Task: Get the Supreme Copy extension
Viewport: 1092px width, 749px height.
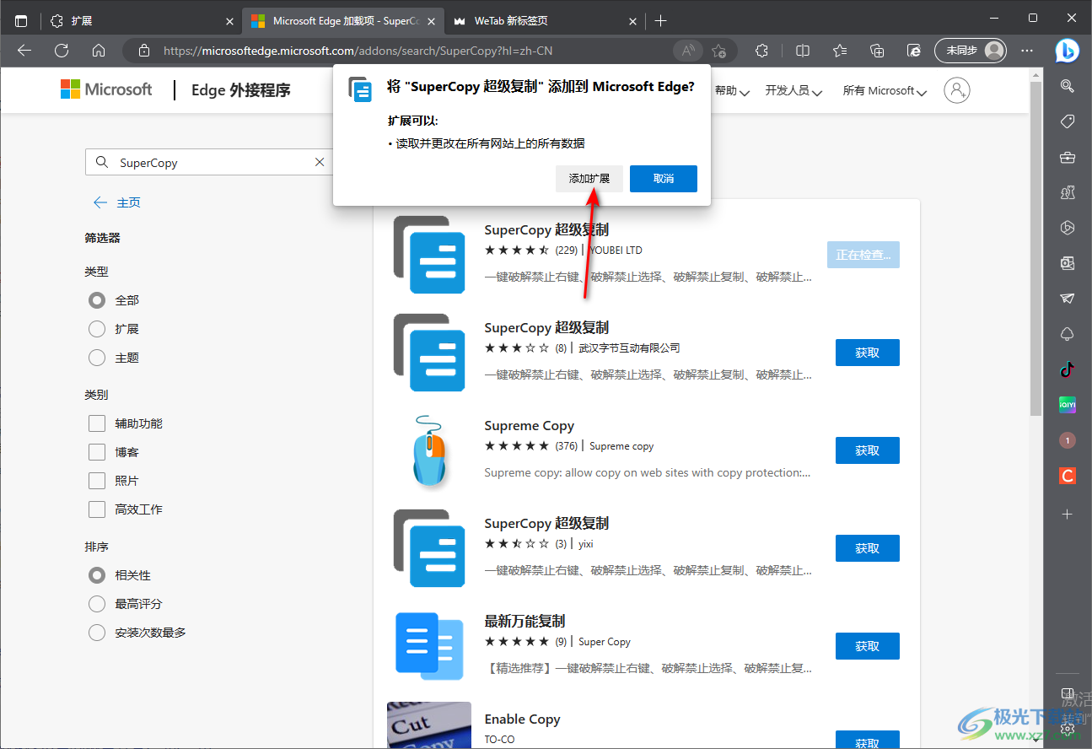Action: [x=868, y=450]
